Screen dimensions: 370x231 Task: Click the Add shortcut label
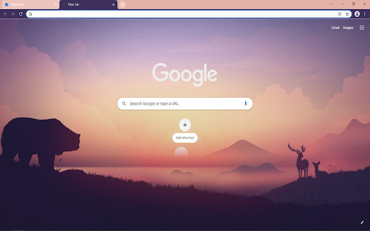(x=185, y=137)
